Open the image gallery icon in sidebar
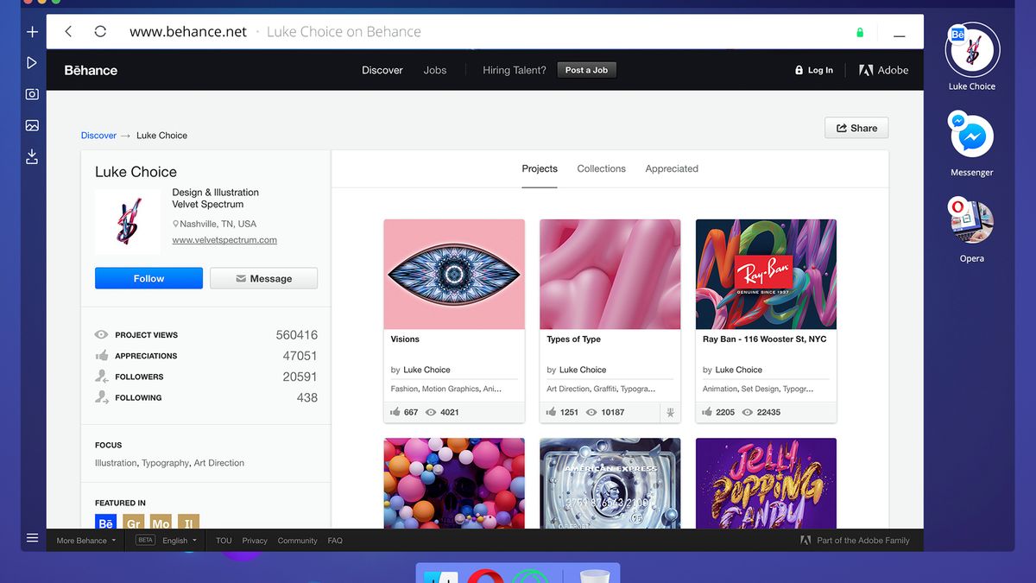The image size is (1036, 583). point(32,125)
